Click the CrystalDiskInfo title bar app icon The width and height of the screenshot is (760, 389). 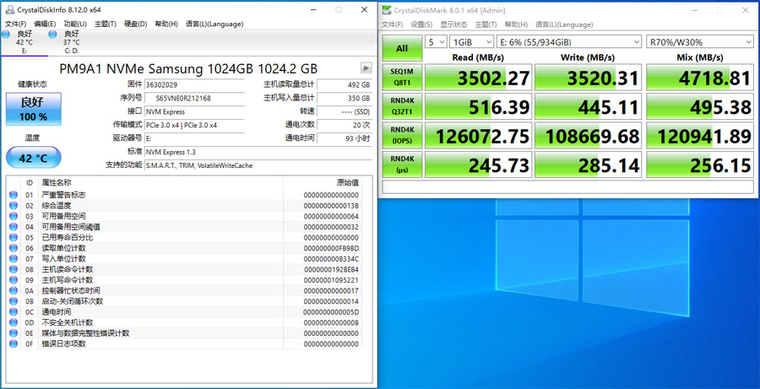tap(9, 9)
